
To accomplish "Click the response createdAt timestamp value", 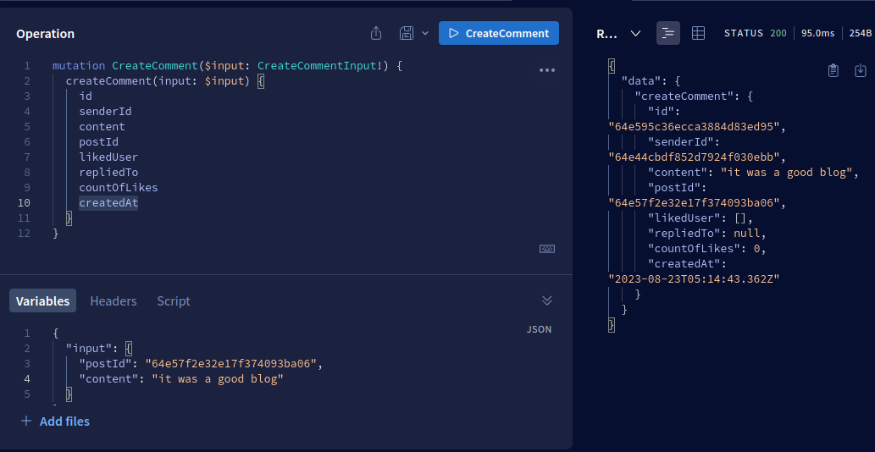I will point(694,278).
